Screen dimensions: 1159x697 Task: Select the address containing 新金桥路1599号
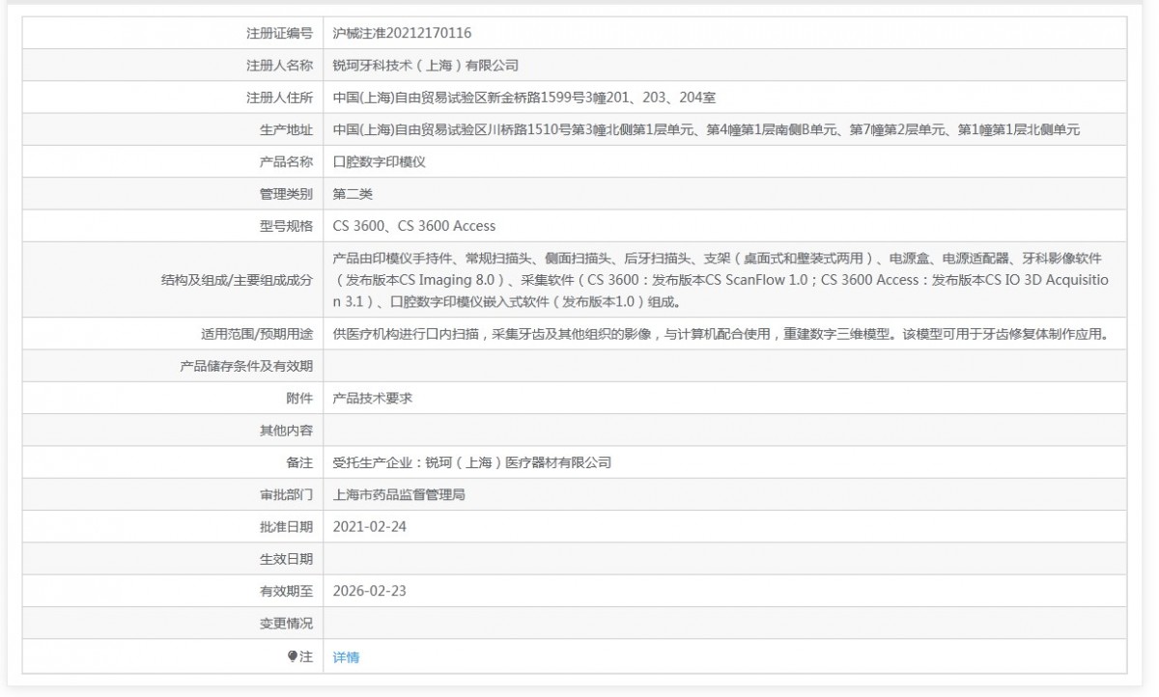523,98
